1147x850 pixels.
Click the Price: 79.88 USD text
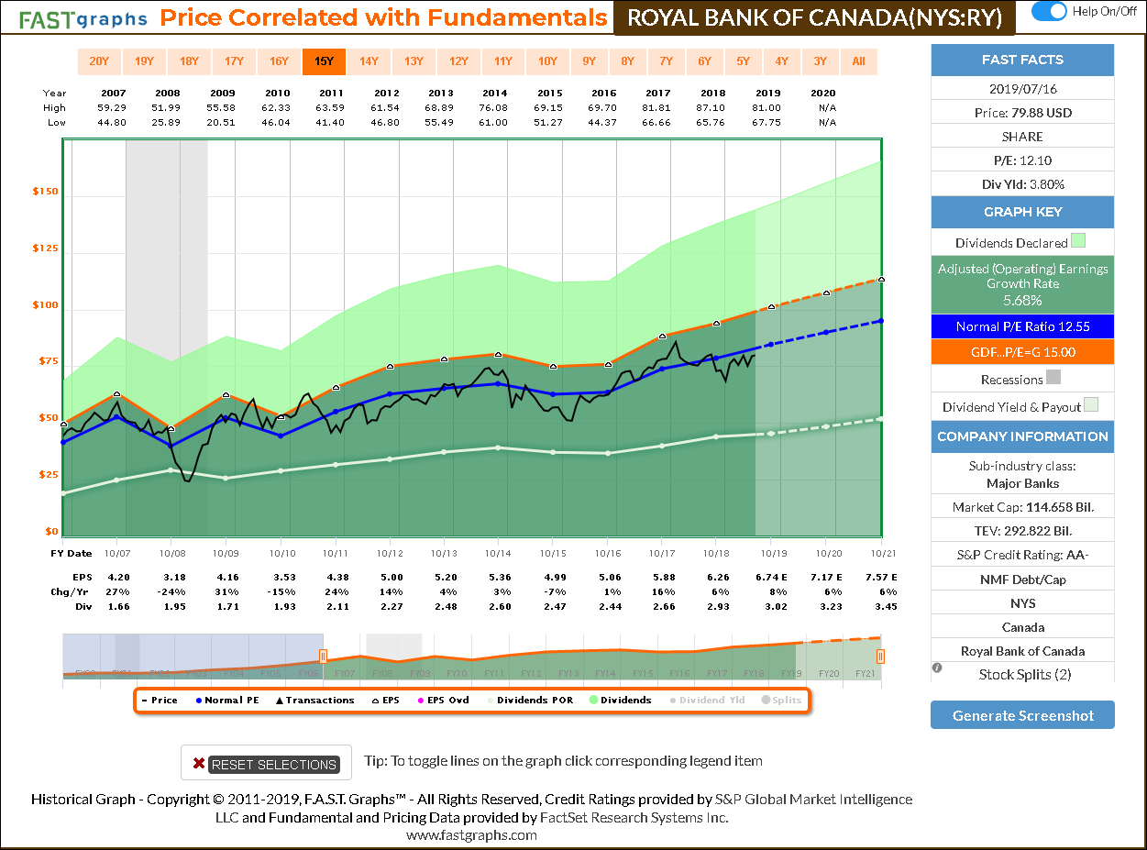click(1022, 113)
